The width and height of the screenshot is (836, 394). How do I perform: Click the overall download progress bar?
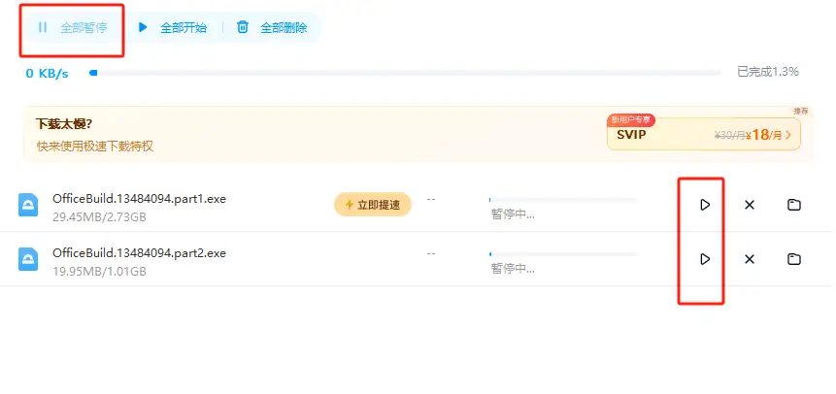pyautogui.click(x=405, y=73)
